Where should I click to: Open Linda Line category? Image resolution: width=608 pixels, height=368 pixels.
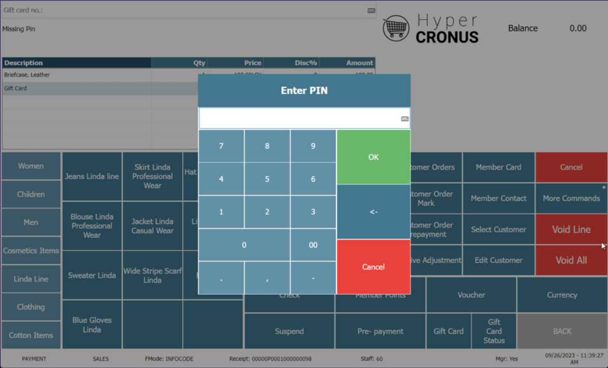point(31,279)
